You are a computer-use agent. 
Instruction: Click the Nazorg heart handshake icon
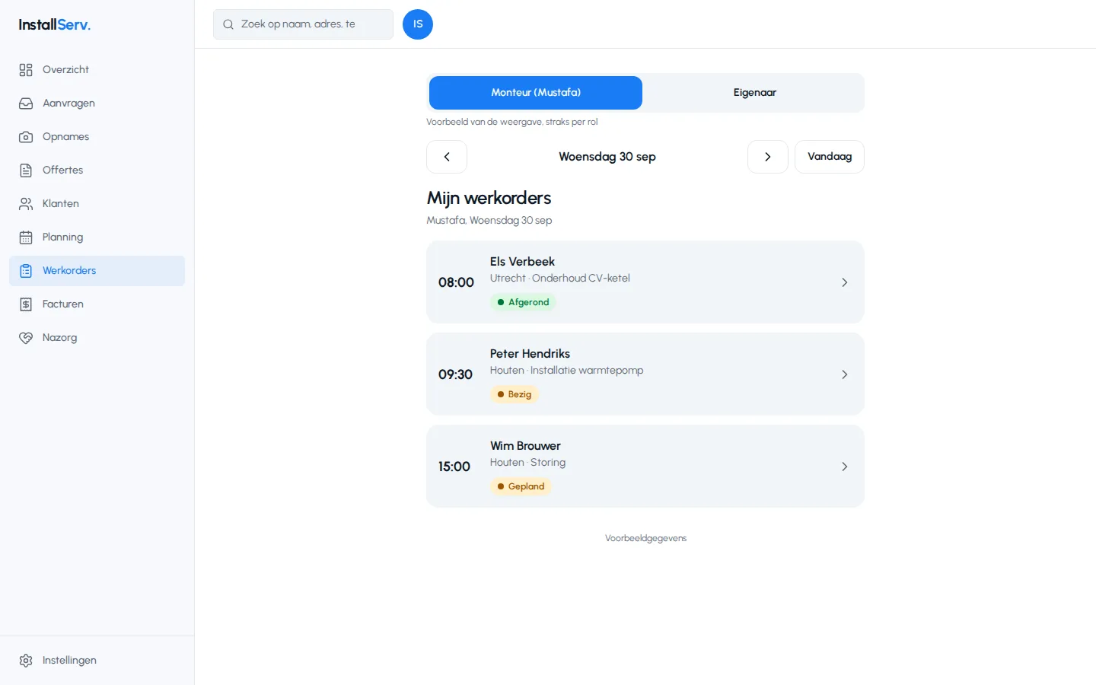click(x=26, y=338)
